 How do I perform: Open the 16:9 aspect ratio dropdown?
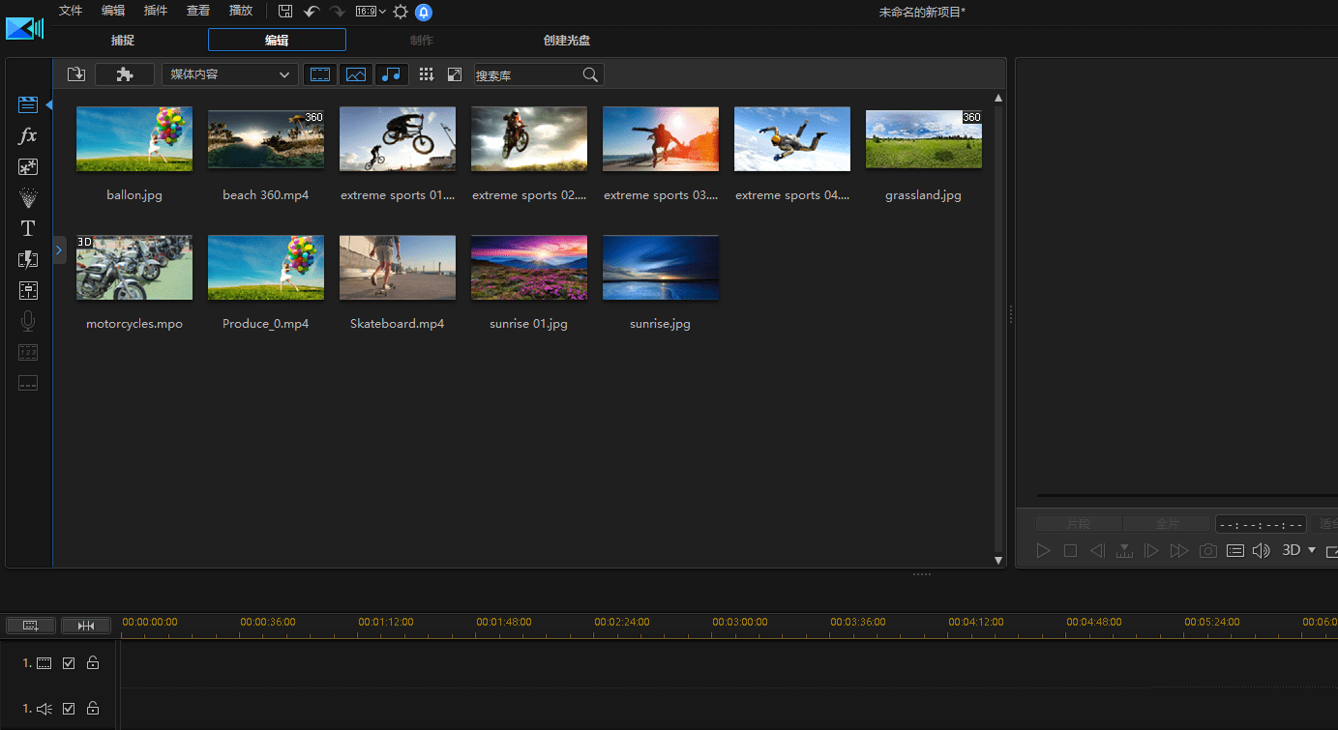[x=371, y=12]
